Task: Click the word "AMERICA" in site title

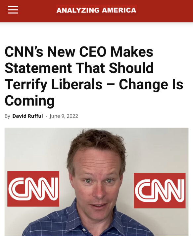Action: click(119, 10)
